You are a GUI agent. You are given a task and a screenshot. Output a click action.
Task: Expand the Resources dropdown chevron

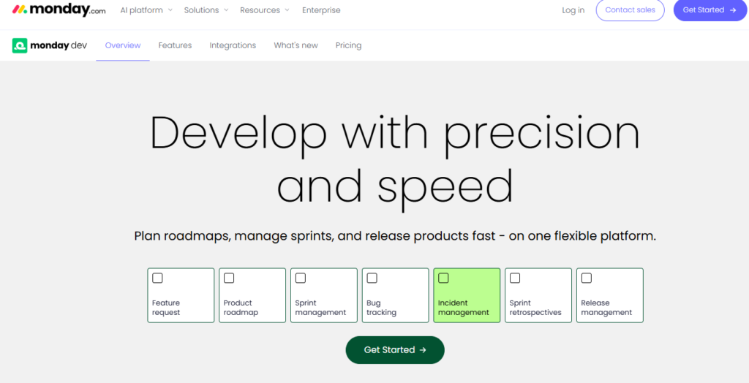[287, 10]
